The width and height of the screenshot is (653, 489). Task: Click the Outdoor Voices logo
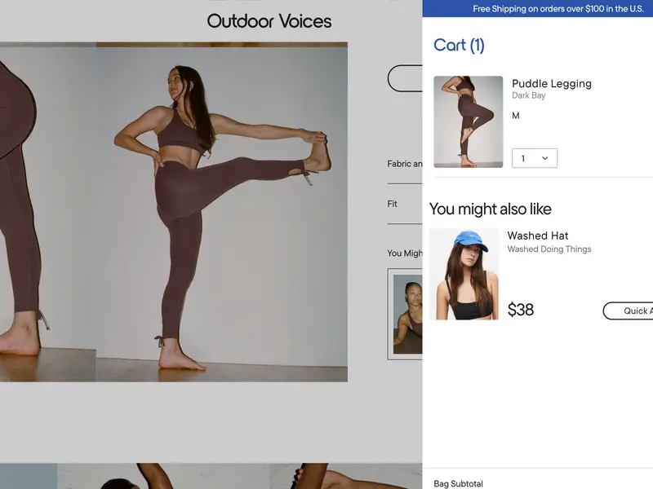coord(269,21)
